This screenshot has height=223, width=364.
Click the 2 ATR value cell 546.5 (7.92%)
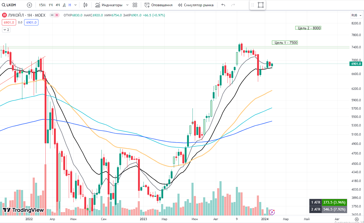(334, 209)
